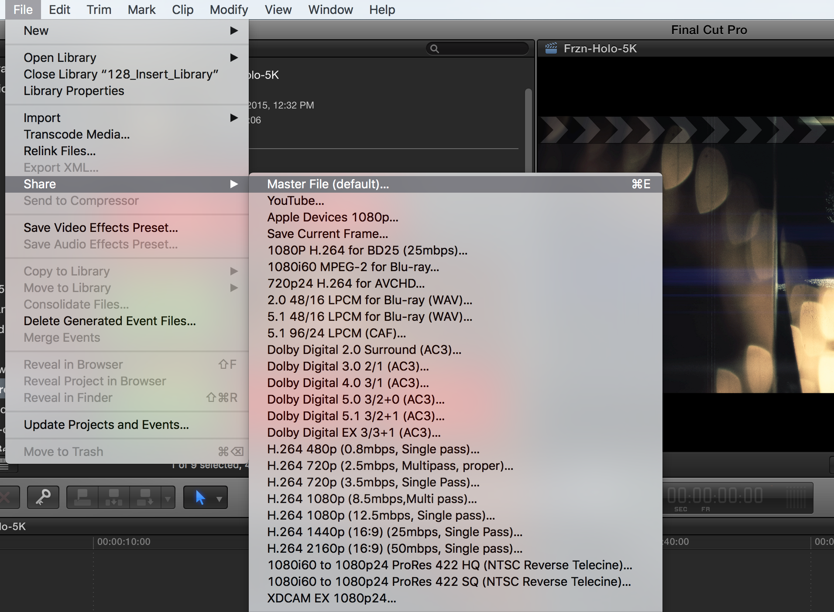Click the append clip icon

point(145,497)
